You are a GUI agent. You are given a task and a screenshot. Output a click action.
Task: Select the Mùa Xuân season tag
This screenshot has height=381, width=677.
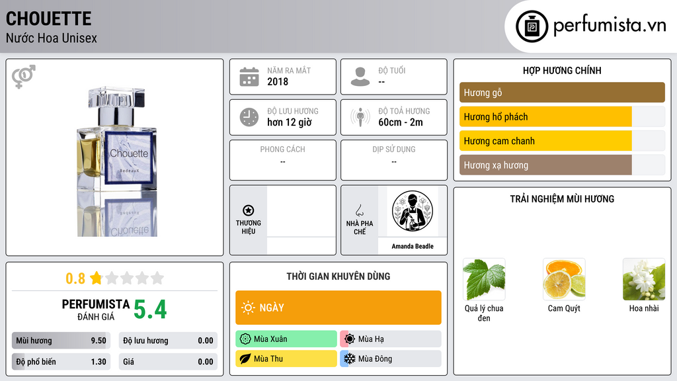286,339
